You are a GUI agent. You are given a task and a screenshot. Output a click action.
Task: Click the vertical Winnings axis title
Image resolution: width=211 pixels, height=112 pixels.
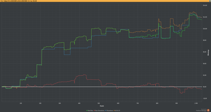pos(209,53)
